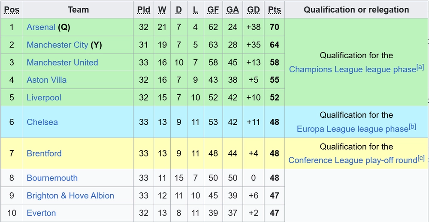Click Europa League league phase link
This screenshot has height=222, width=429.
coord(352,129)
